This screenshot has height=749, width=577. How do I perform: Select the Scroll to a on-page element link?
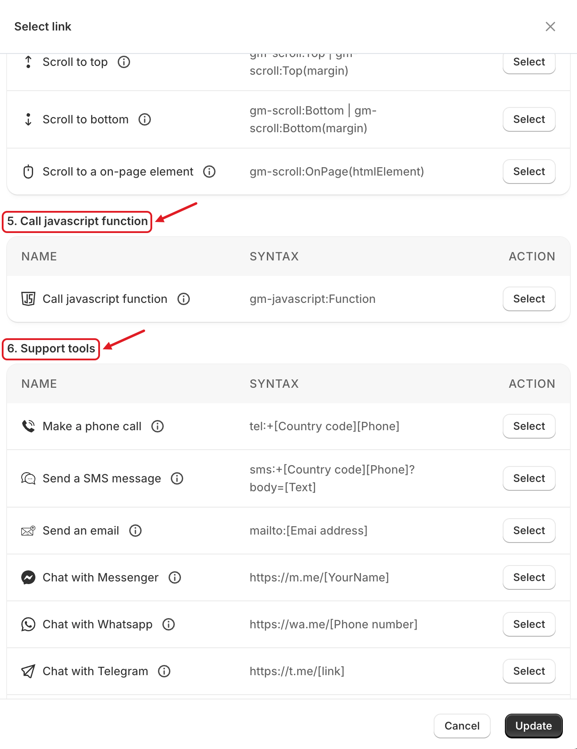click(529, 172)
